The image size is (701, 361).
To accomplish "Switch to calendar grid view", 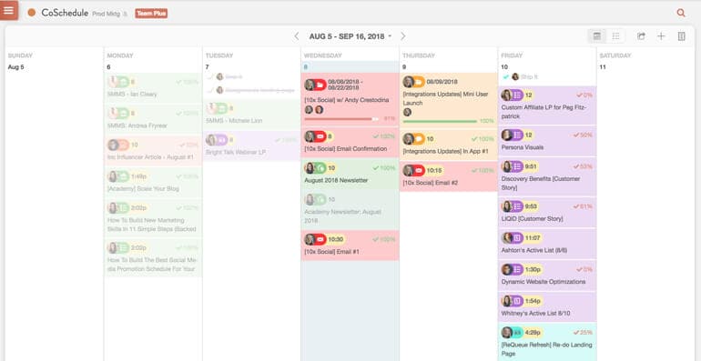I will coord(597,36).
